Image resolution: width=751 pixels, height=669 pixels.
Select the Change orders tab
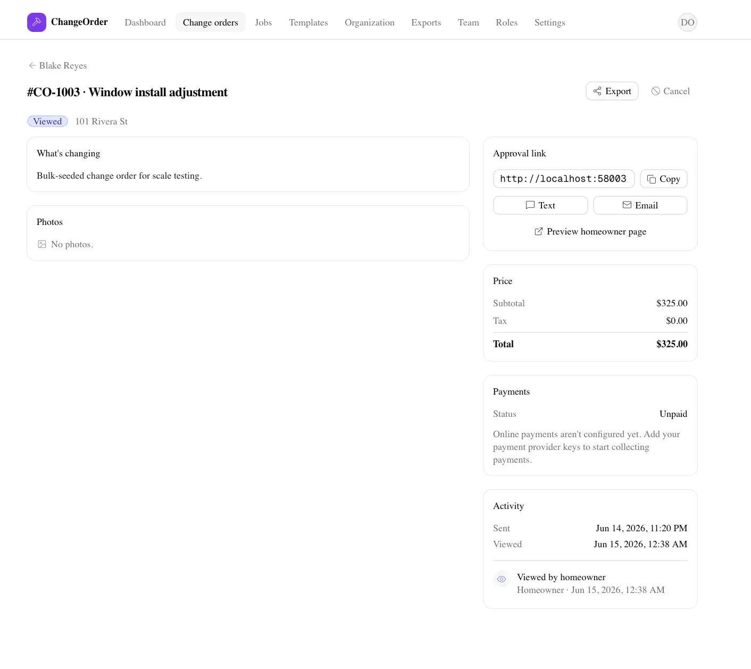tap(211, 22)
